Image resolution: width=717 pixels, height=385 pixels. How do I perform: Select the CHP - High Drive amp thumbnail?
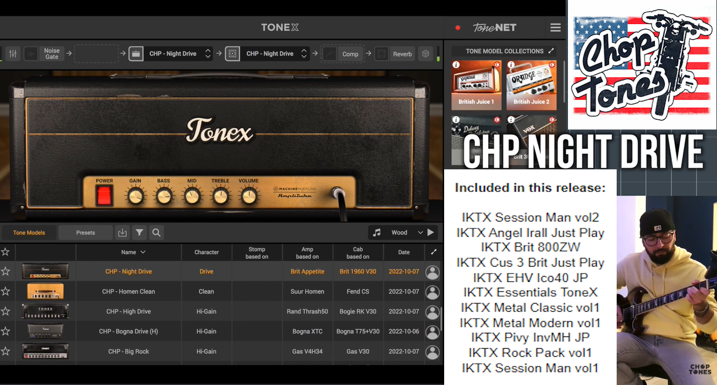(45, 311)
